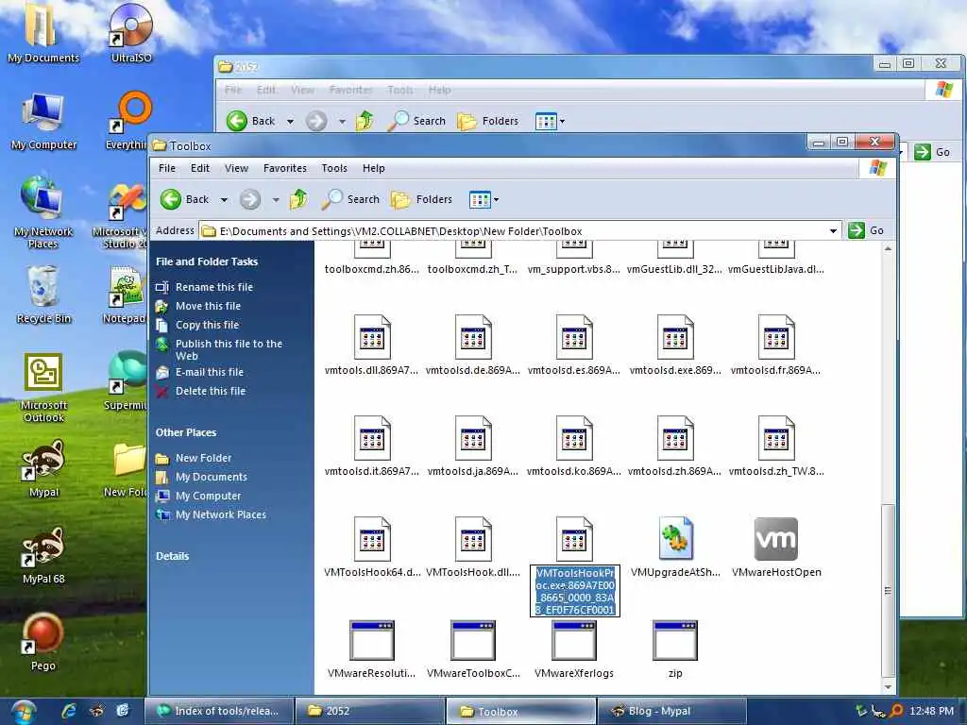This screenshot has width=967, height=725.
Task: Select the vmtoolsd.ja.869A file icon
Action: [473, 438]
